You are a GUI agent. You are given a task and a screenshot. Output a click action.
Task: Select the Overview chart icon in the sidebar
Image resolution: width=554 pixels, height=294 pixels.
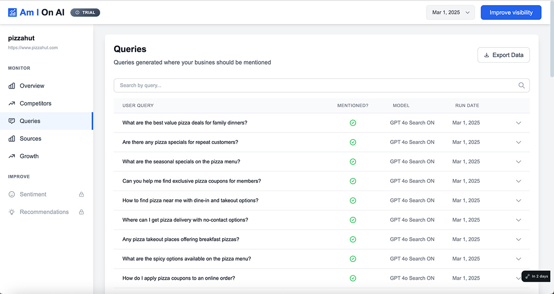(12, 86)
